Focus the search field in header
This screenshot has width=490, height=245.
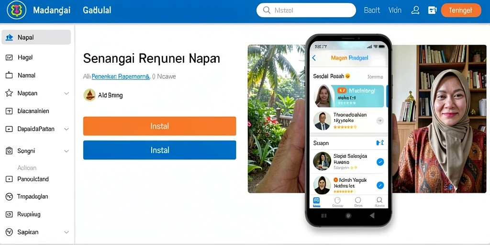[306, 11]
